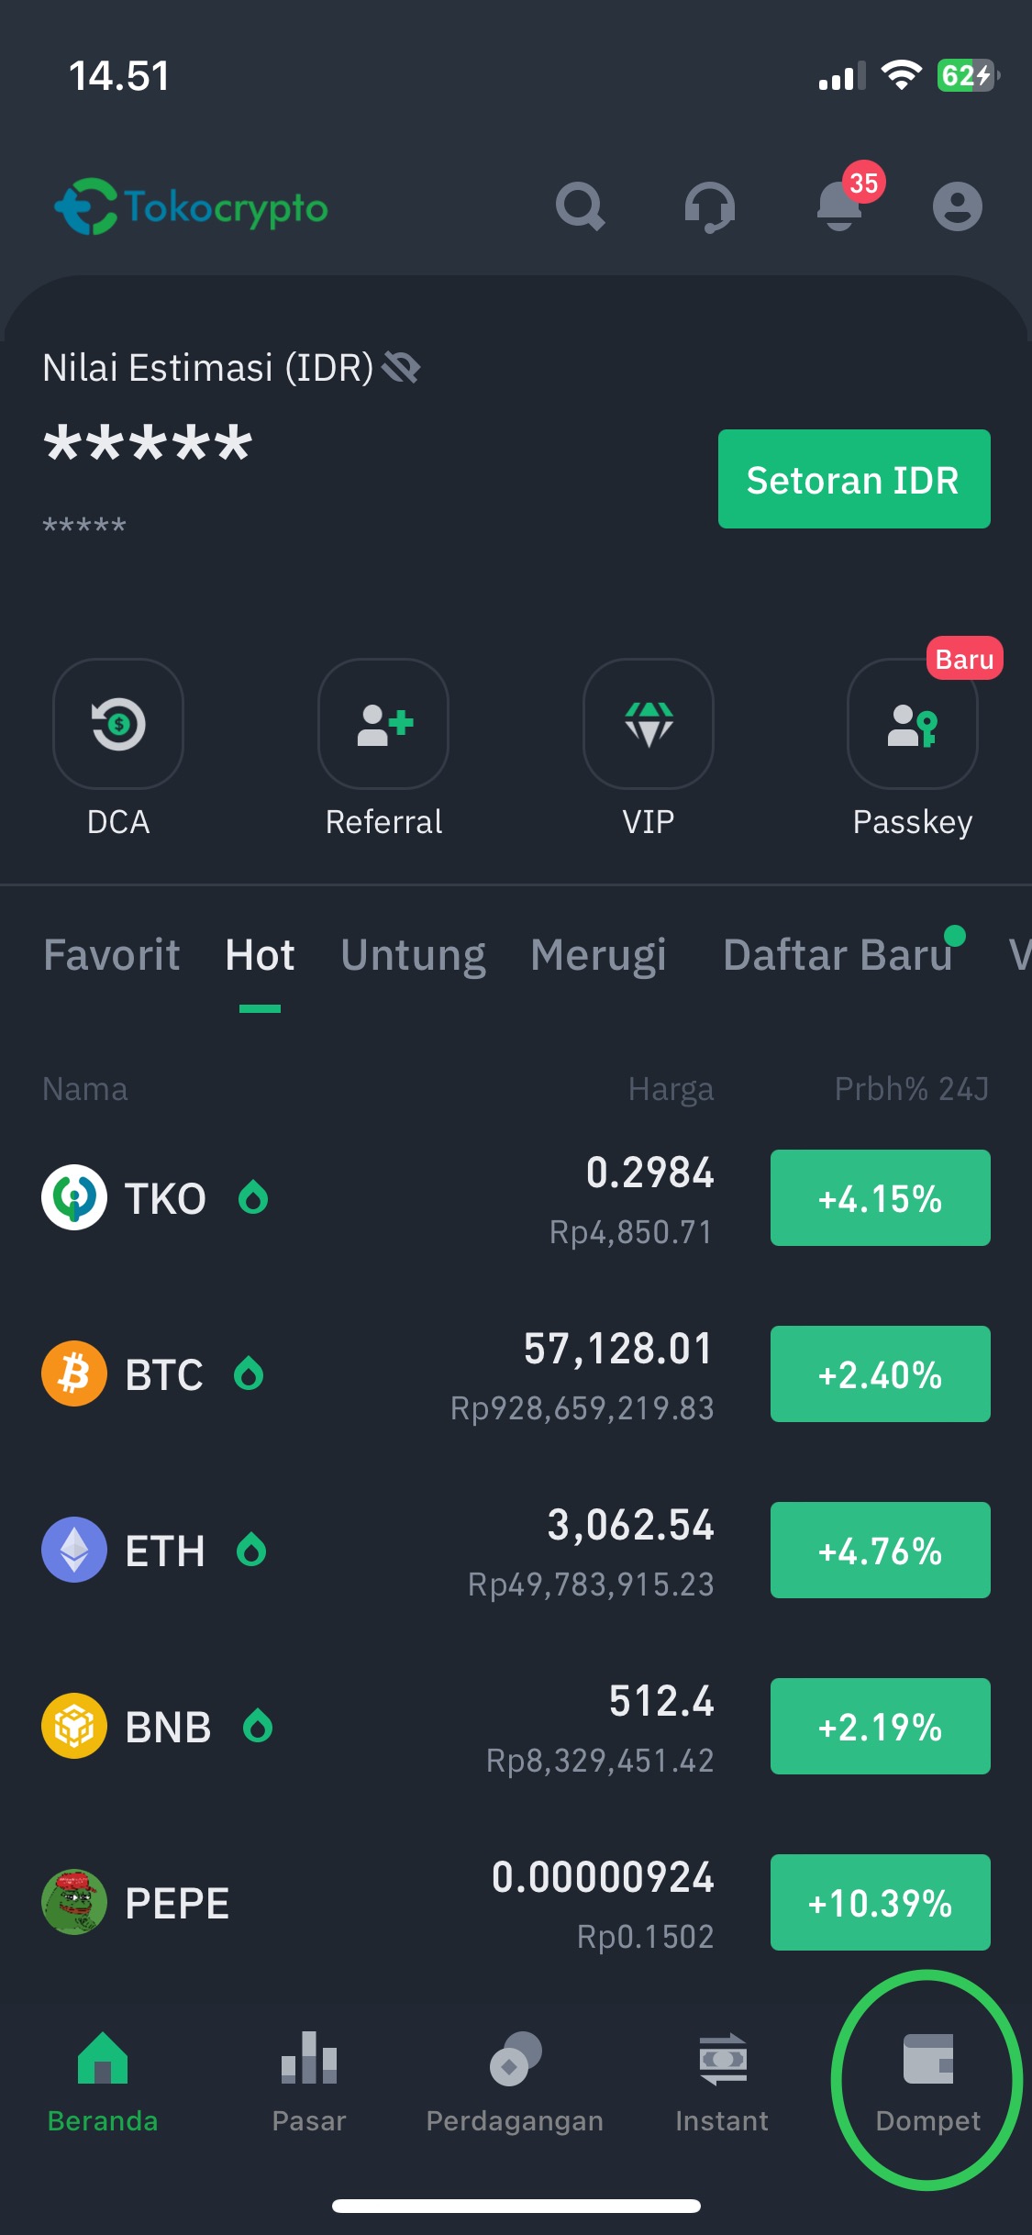Open the PEPE coin row
Screen dimensions: 1032x2235
(516, 1902)
